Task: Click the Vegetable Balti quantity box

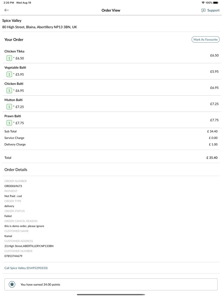Action: click(9, 74)
